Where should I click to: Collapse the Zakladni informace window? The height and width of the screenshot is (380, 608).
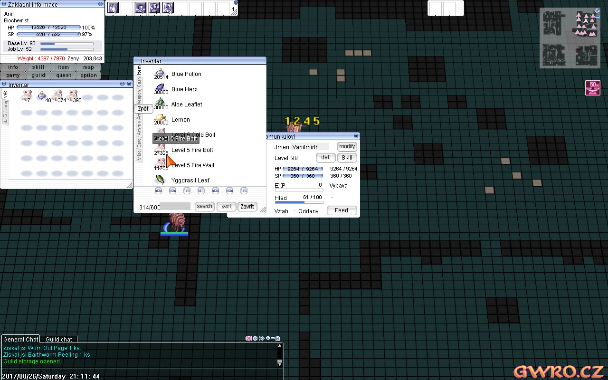coord(100,4)
